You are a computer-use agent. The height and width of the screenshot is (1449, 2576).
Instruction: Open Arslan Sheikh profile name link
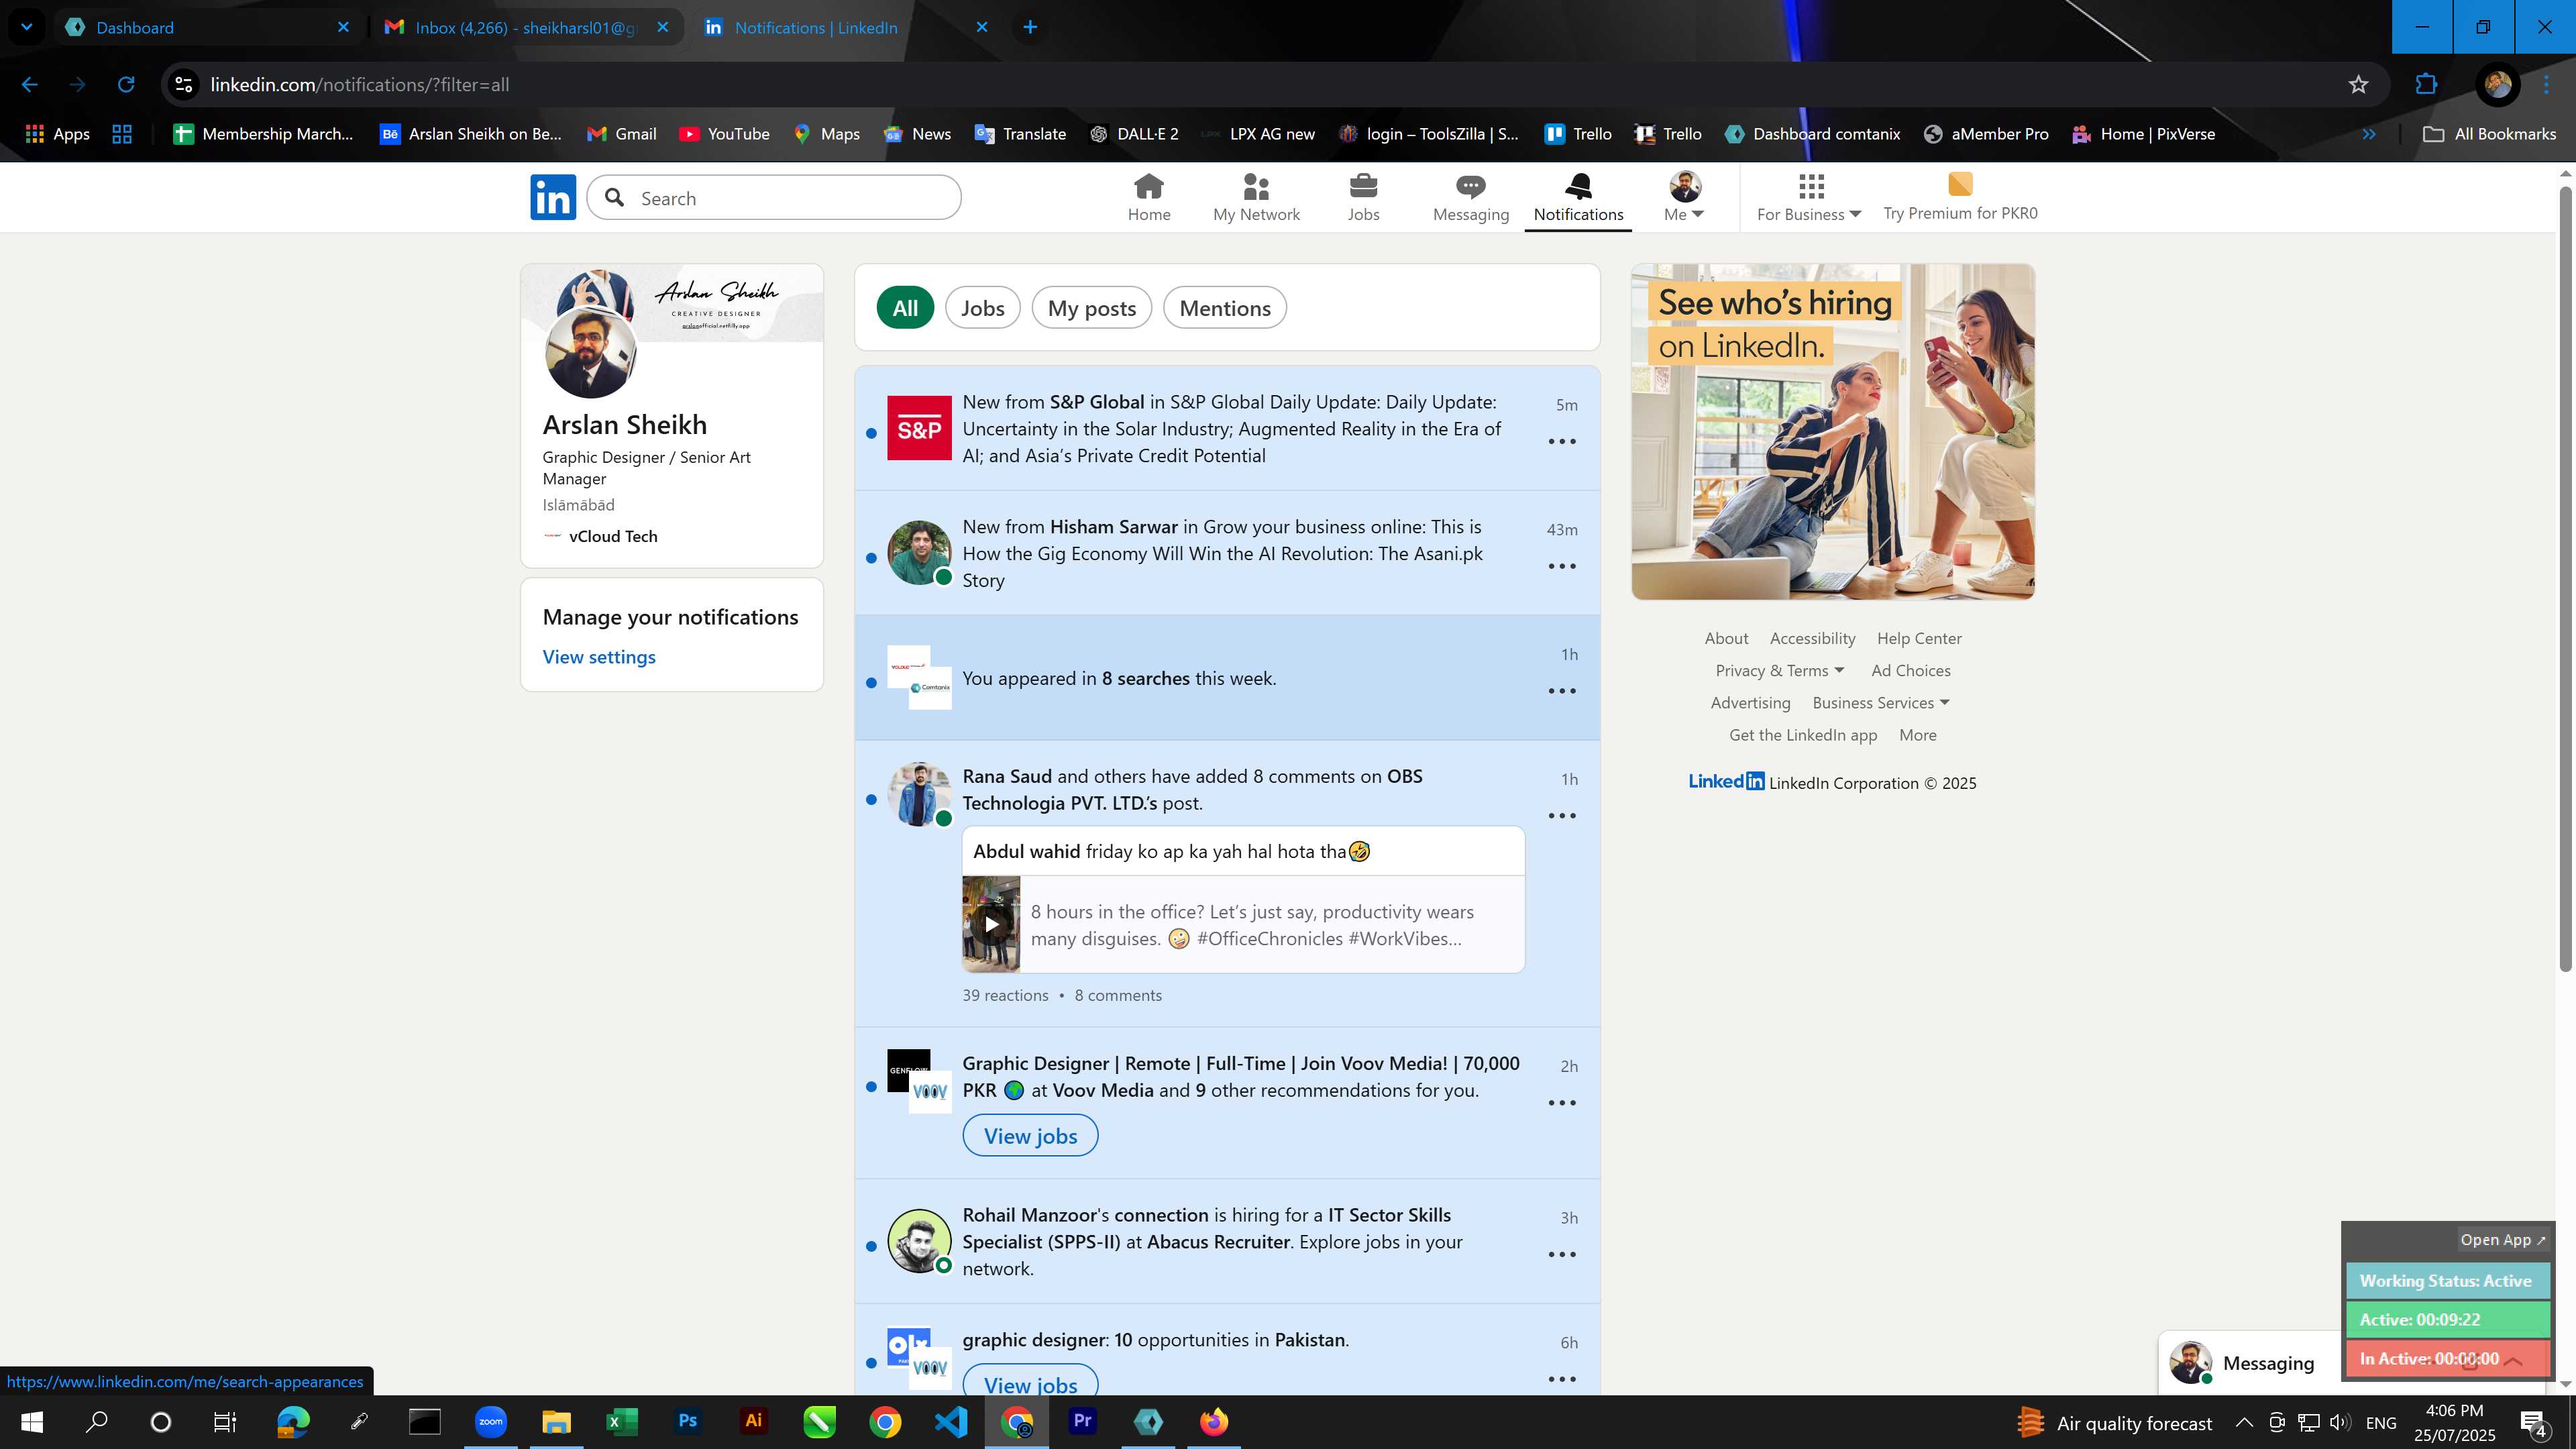[625, 425]
